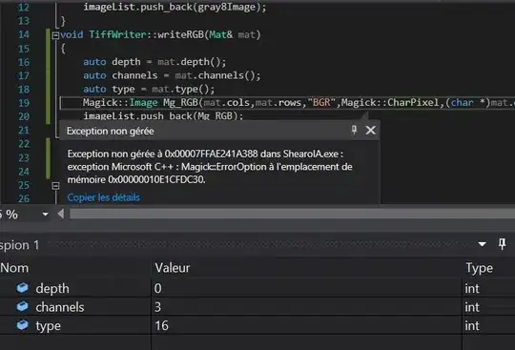Open the zoom percentage dropdown
Image resolution: width=515 pixels, height=350 pixels.
point(46,215)
